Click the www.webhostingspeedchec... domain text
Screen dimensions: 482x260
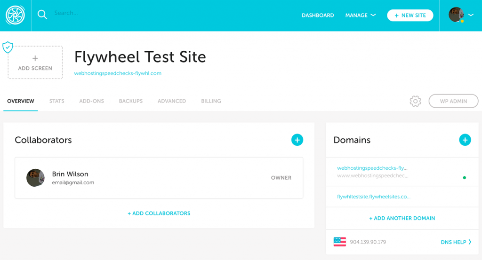tap(373, 176)
